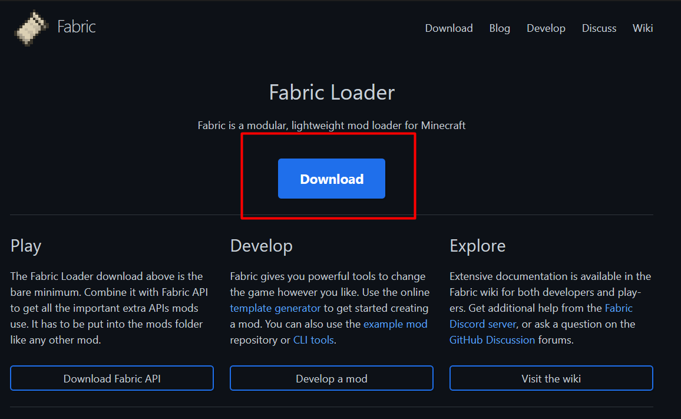The image size is (681, 419).
Task: Click the Fabric Loader heading
Action: pos(332,92)
